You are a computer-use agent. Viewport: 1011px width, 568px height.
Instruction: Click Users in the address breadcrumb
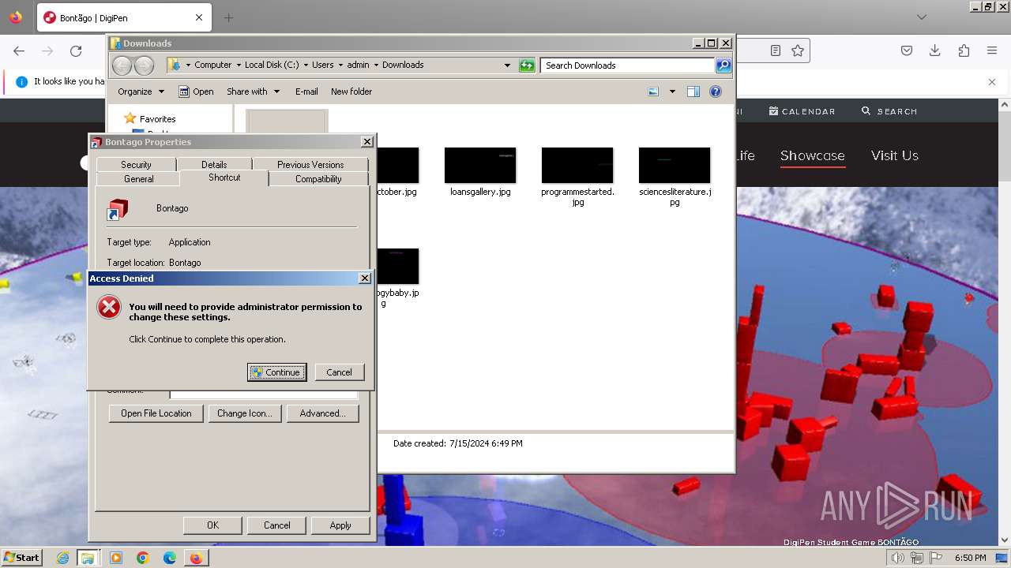(322, 65)
